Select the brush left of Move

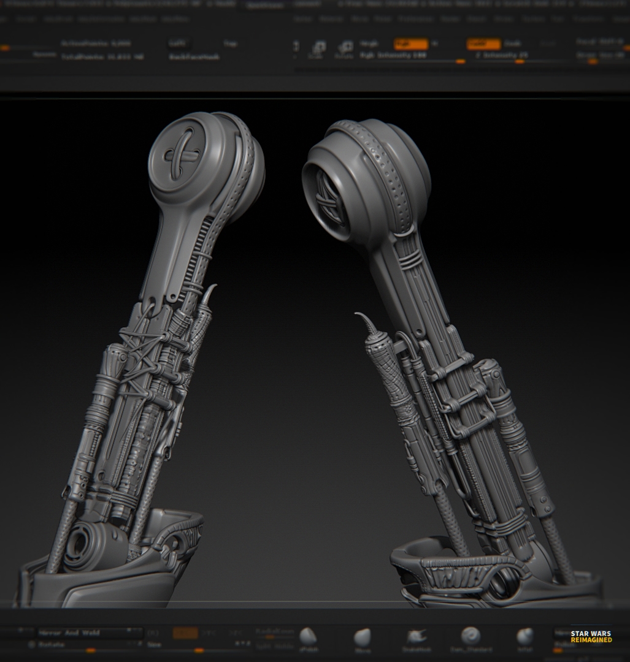click(x=309, y=639)
